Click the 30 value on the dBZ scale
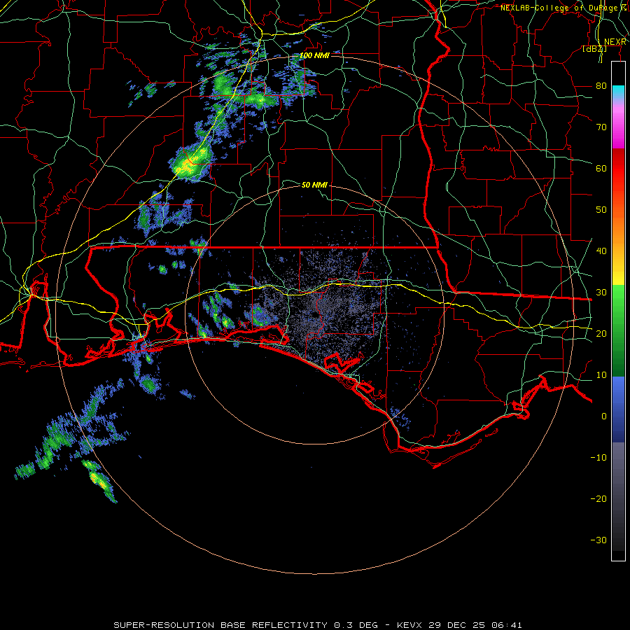This screenshot has height=630, width=630. point(601,292)
